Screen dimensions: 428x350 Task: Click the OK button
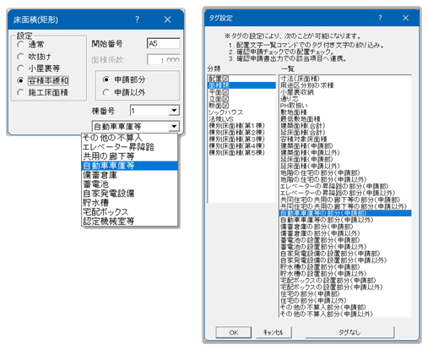tap(234, 332)
